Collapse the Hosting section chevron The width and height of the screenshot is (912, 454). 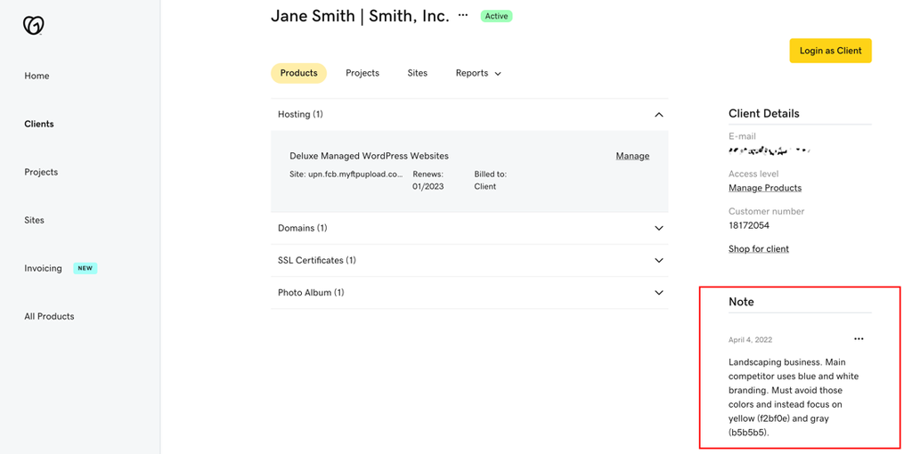[x=659, y=115]
